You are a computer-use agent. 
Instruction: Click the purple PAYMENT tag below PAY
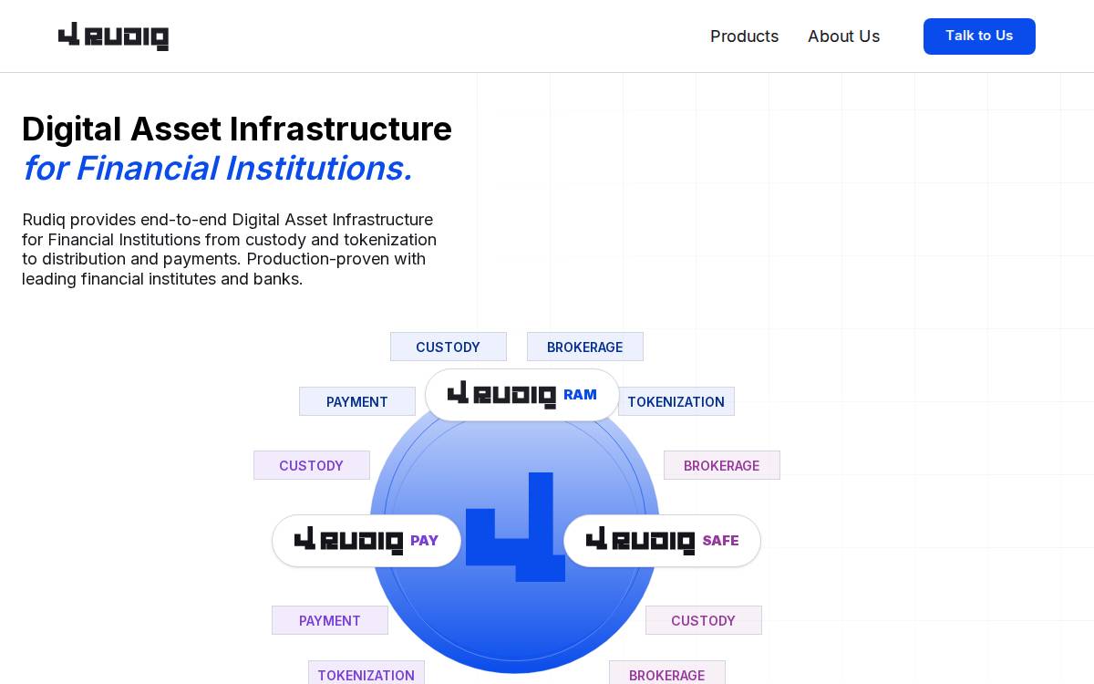coord(329,620)
